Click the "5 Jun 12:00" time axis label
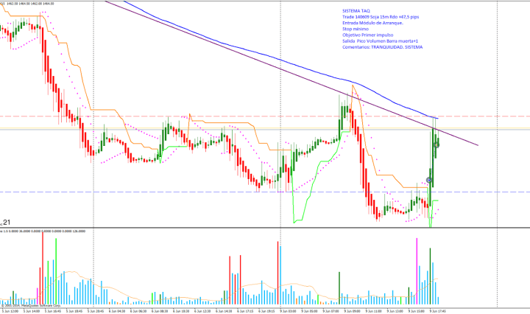This screenshot has height=314, width=530. point(11,310)
